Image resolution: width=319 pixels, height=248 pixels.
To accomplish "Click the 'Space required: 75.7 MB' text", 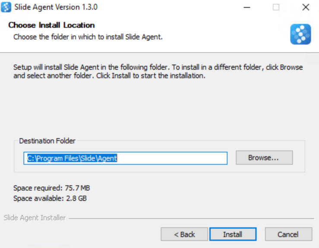I will pyautogui.click(x=52, y=188).
